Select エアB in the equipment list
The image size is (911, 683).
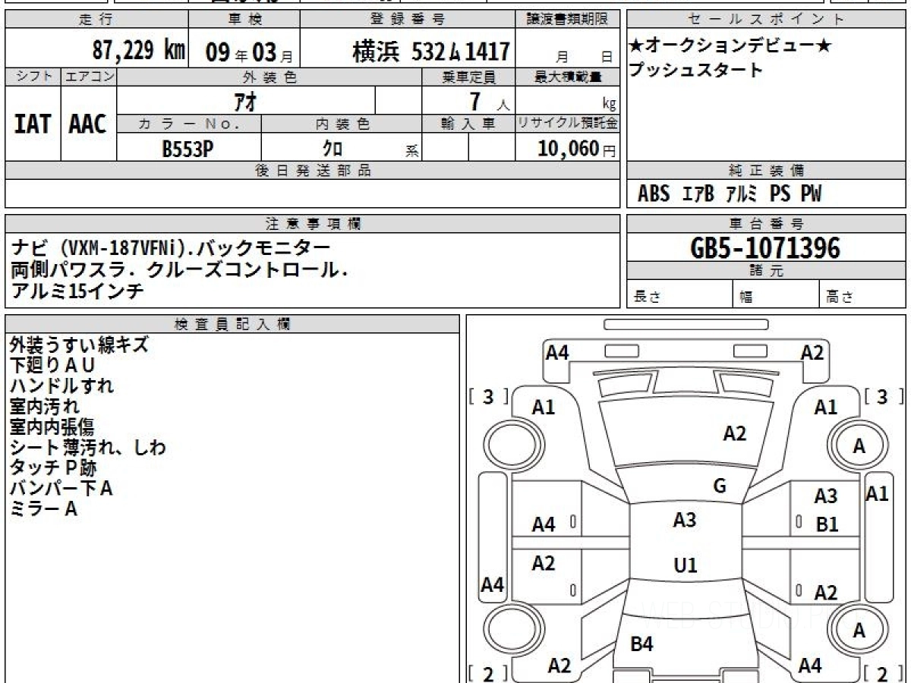click(x=699, y=194)
